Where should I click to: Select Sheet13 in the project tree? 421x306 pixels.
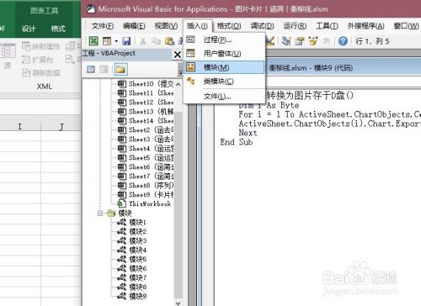pos(146,111)
